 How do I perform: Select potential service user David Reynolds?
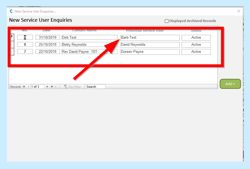[x=150, y=45]
